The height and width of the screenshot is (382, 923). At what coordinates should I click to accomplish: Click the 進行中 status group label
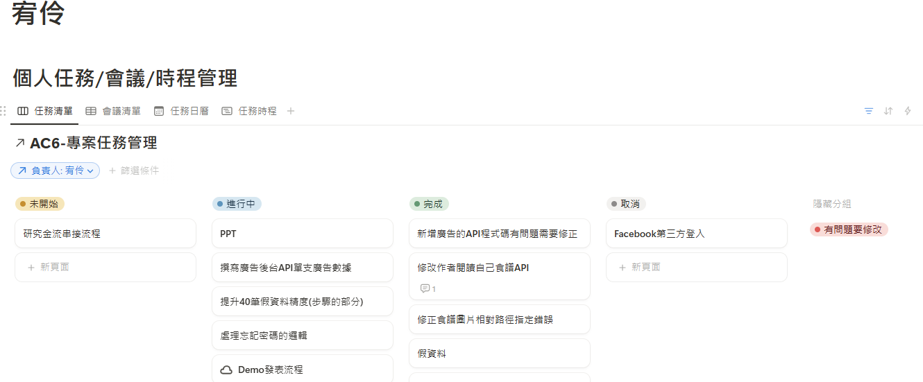[x=237, y=204]
